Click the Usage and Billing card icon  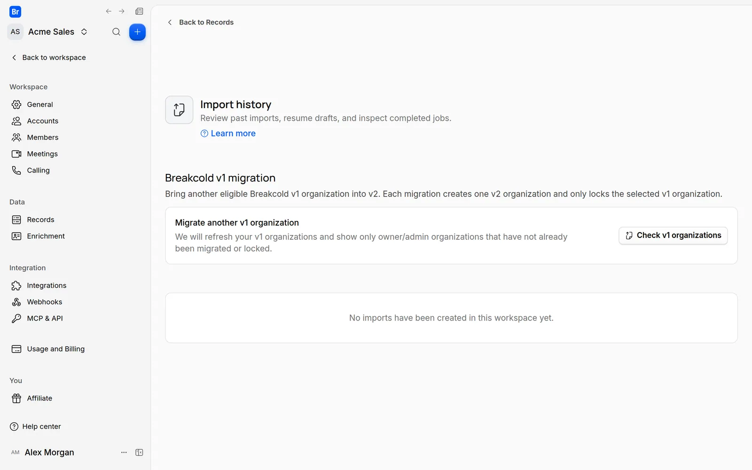[x=16, y=349]
